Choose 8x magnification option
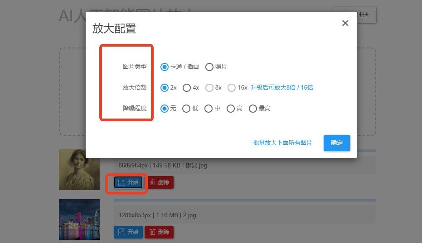The image size is (422, 243). point(209,88)
